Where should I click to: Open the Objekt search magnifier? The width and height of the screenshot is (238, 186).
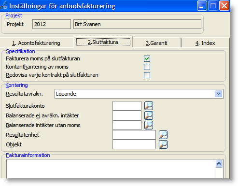[163, 144]
